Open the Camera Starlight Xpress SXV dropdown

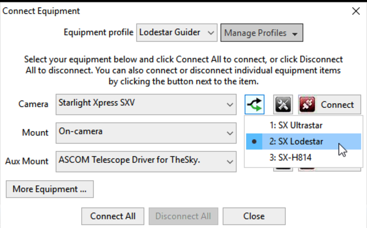[146, 104]
